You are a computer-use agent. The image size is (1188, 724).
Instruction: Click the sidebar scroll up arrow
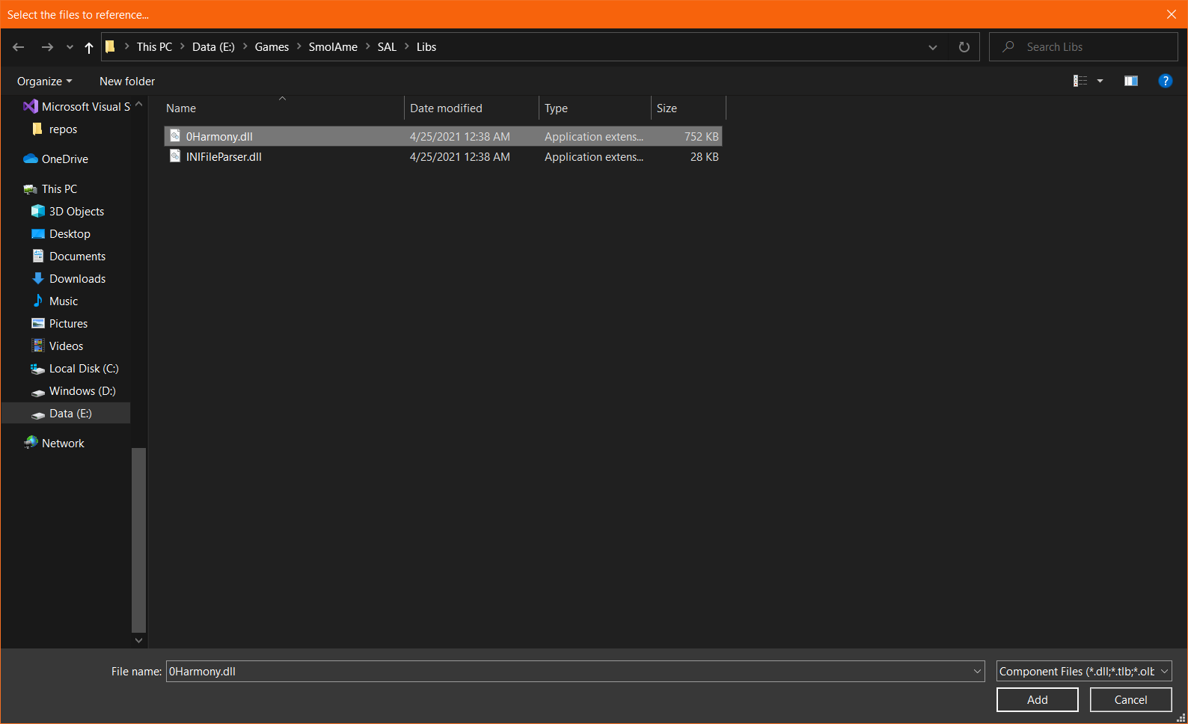(x=138, y=104)
